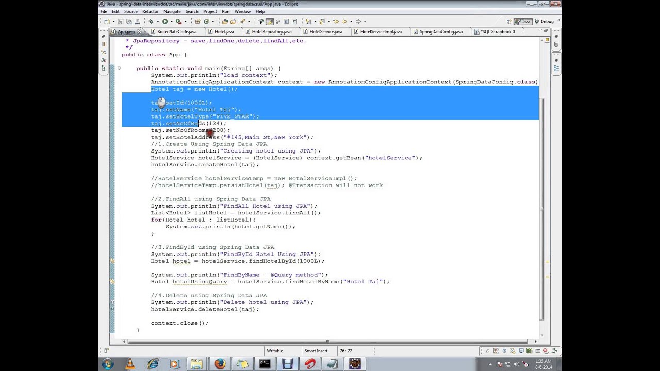Switch to the Debug perspective

pyautogui.click(x=544, y=21)
